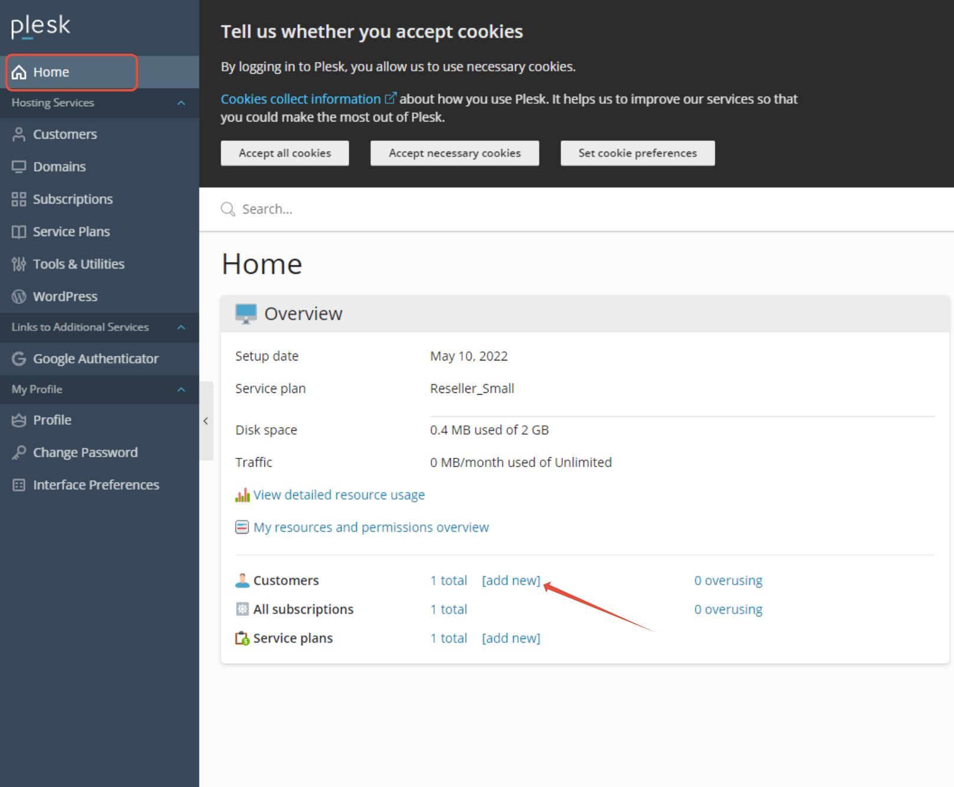Open Interface Preferences in the sidebar
This screenshot has width=954, height=787.
[99, 485]
